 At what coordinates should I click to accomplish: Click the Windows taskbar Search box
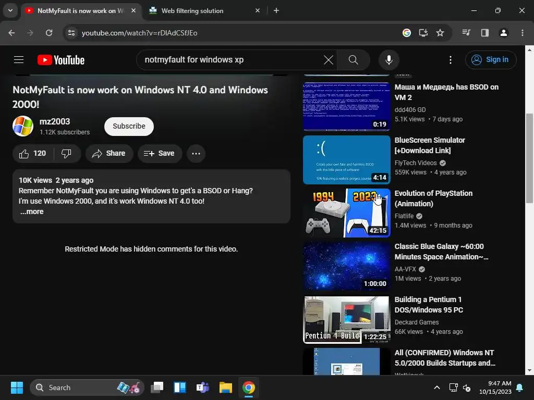(87, 387)
